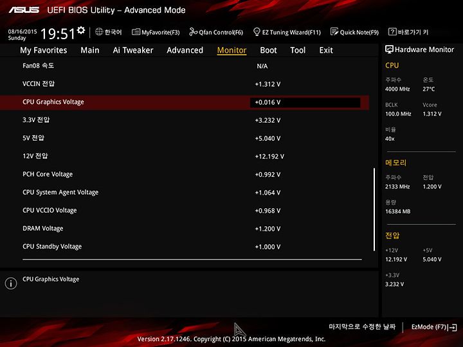Image resolution: width=463 pixels, height=347 pixels.
Task: Click the MyFavorite(F3) list icon
Action: click(x=136, y=32)
